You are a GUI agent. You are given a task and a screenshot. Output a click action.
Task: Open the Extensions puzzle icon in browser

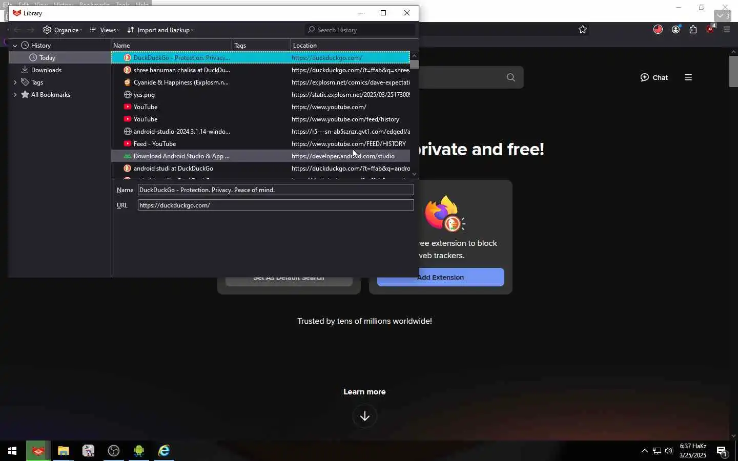pos(693,30)
